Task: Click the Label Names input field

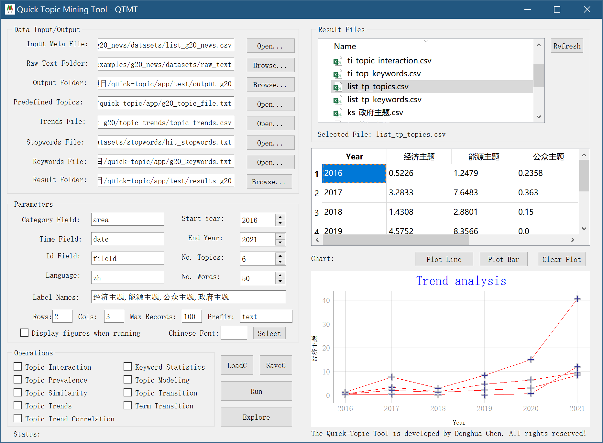Action: (x=188, y=297)
